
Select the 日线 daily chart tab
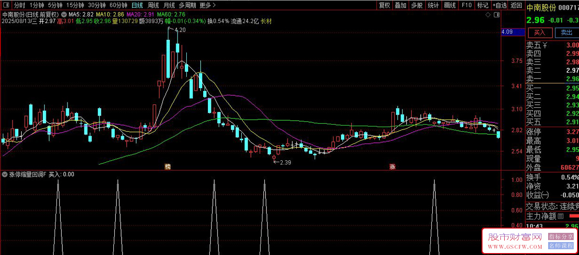pyautogui.click(x=138, y=5)
